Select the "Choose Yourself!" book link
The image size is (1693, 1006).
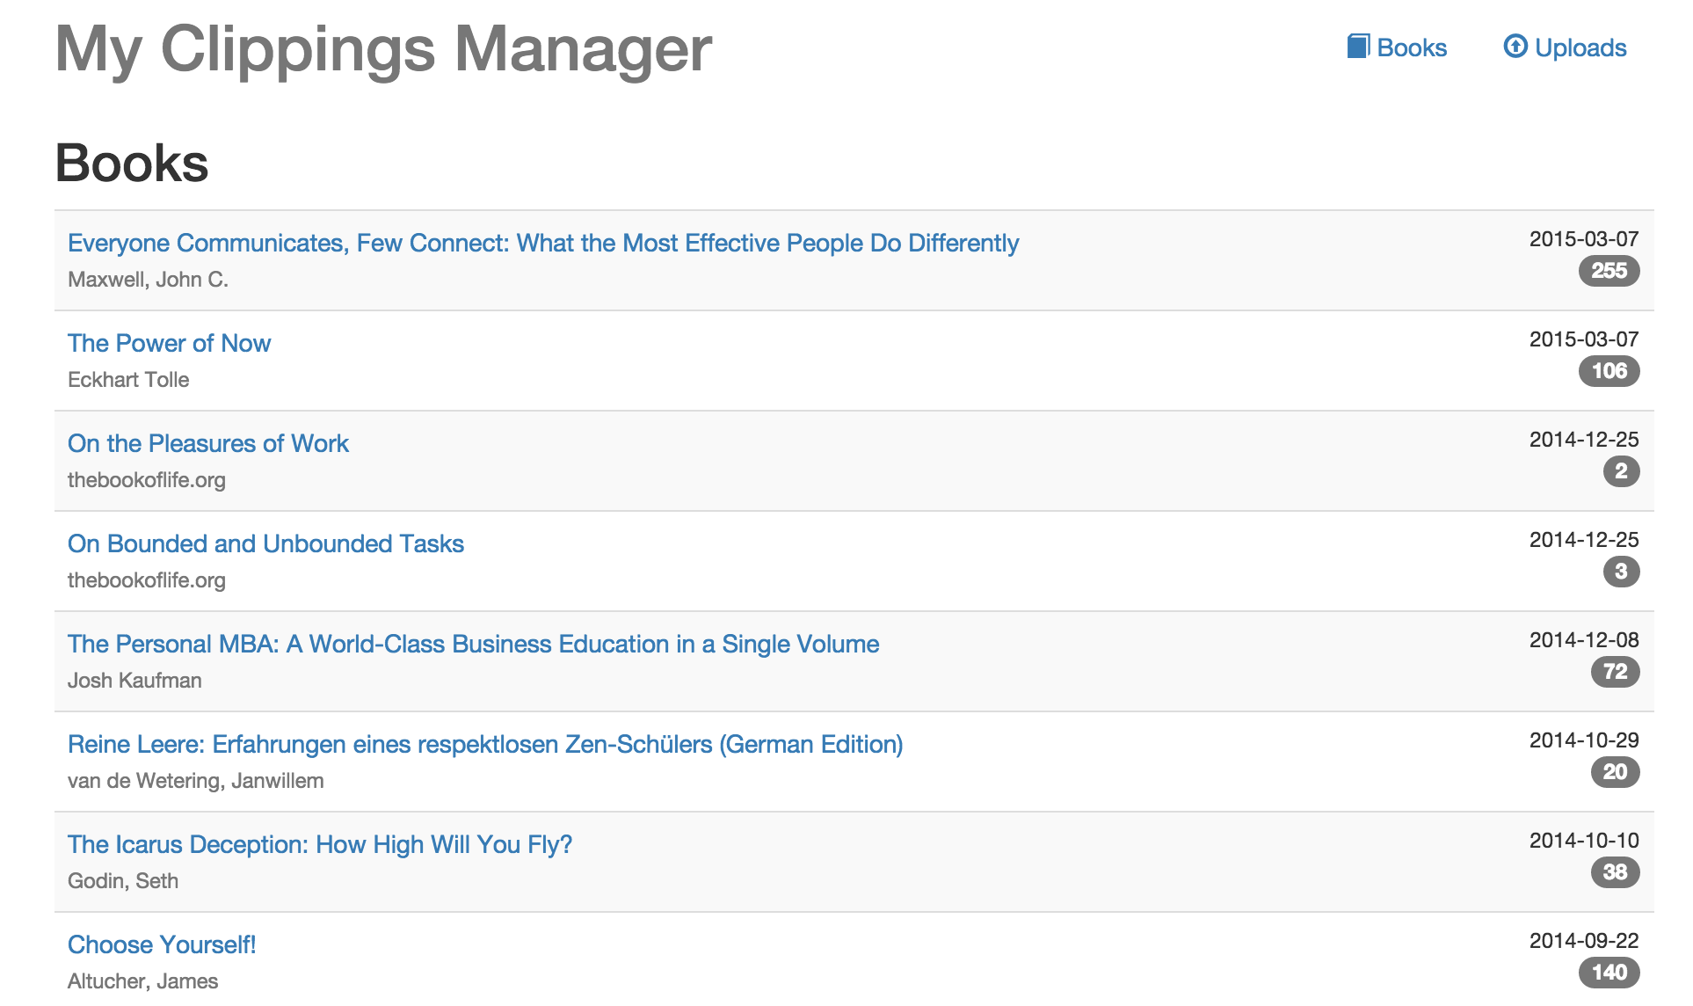tap(162, 944)
